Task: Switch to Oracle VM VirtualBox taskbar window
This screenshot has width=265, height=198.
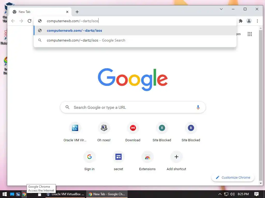Action: pos(65,194)
